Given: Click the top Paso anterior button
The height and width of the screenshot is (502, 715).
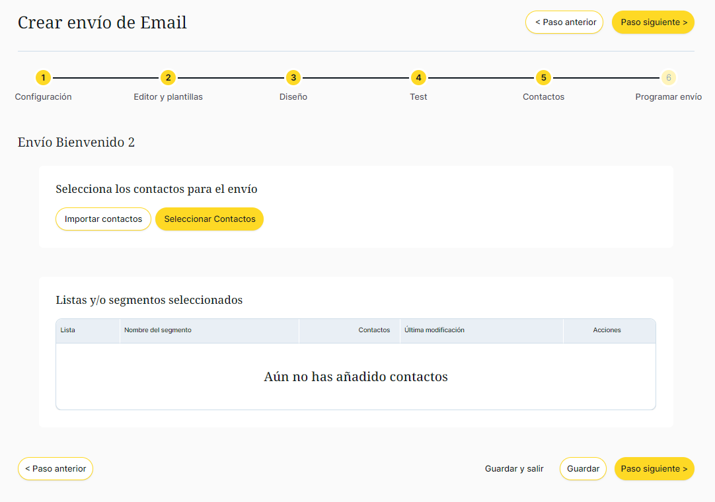Looking at the screenshot, I should click(564, 22).
